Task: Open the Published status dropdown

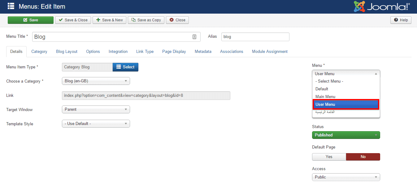Action: (x=346, y=135)
